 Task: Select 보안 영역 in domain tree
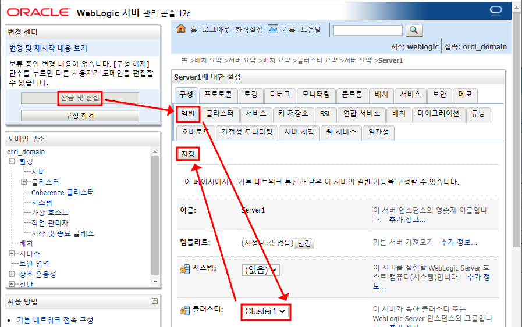34,264
